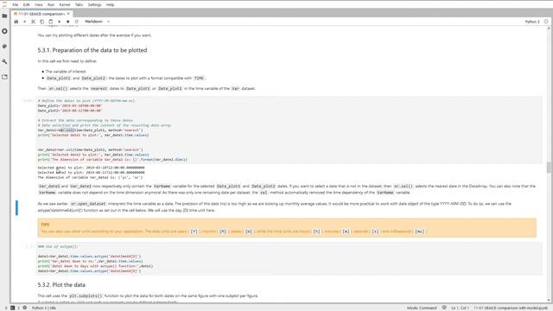553x311 pixels.
Task: Click the Selected date1 output line
Action: point(91,168)
